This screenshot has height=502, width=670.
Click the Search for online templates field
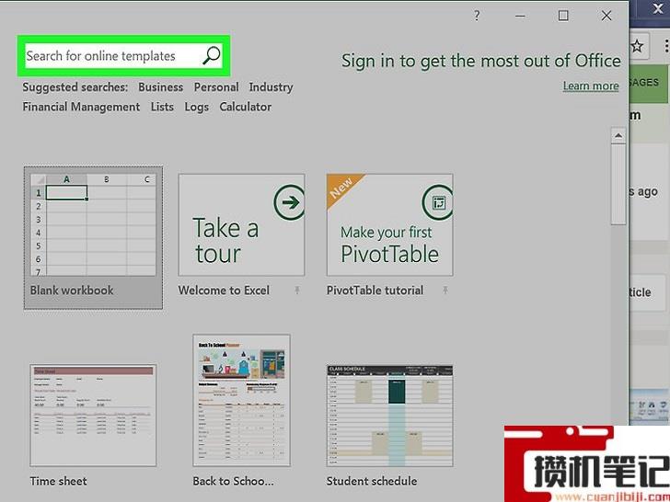123,55
